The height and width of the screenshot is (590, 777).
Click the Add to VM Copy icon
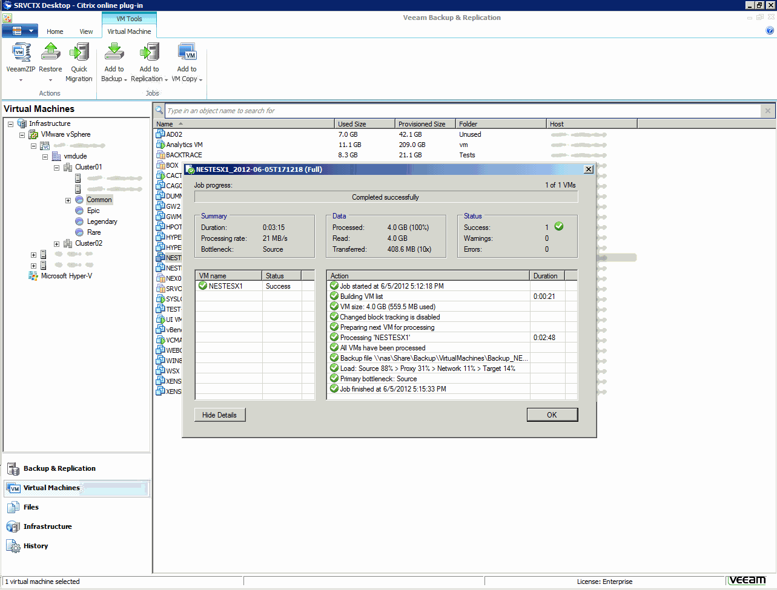187,52
